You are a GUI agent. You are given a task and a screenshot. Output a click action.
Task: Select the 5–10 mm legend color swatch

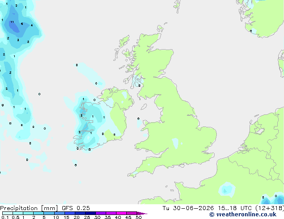pos(49,213)
